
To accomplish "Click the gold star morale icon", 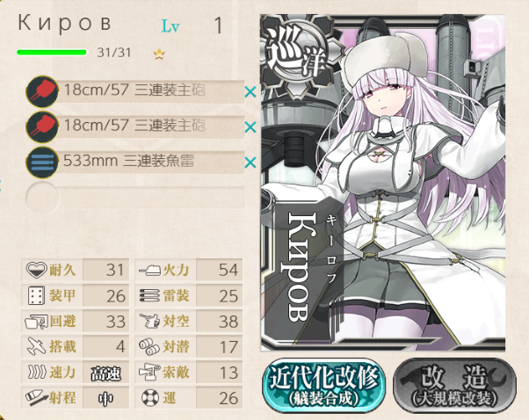I will pyautogui.click(x=159, y=54).
